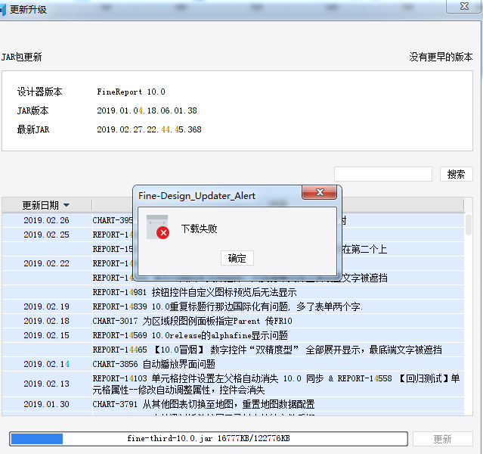Click the 下载失败 message text
Screen dimensions: 483x454
click(x=200, y=229)
